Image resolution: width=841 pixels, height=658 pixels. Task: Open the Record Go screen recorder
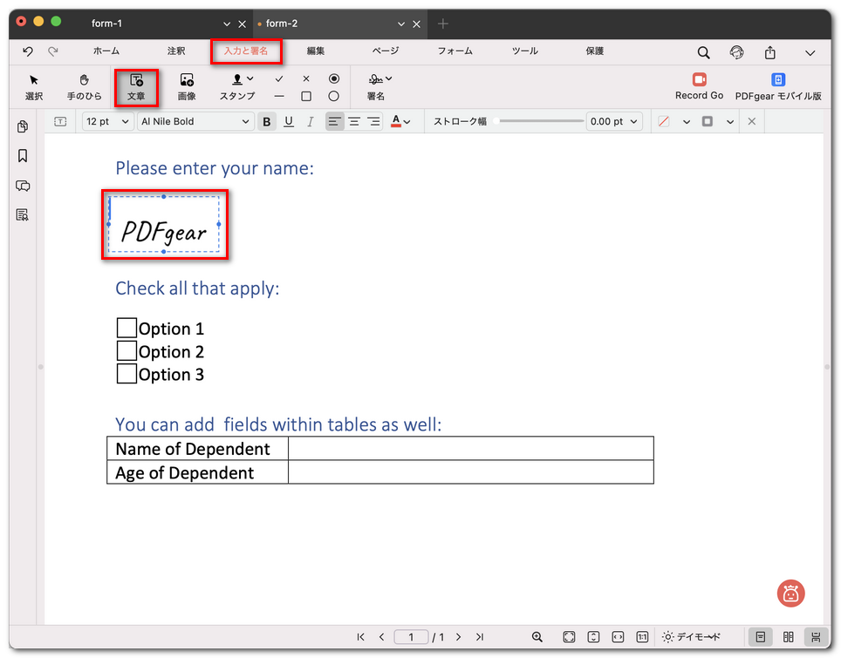(x=699, y=86)
